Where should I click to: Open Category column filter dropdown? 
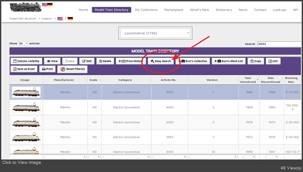click(x=126, y=157)
